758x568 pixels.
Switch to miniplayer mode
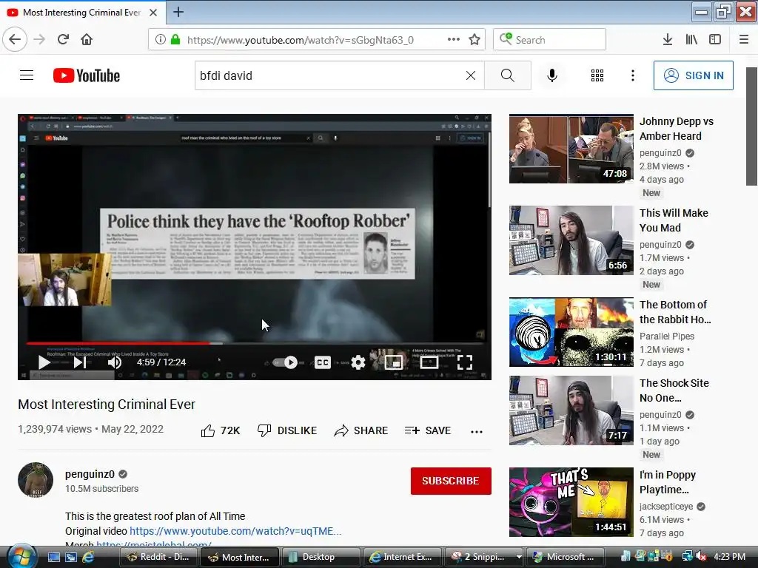tap(394, 362)
